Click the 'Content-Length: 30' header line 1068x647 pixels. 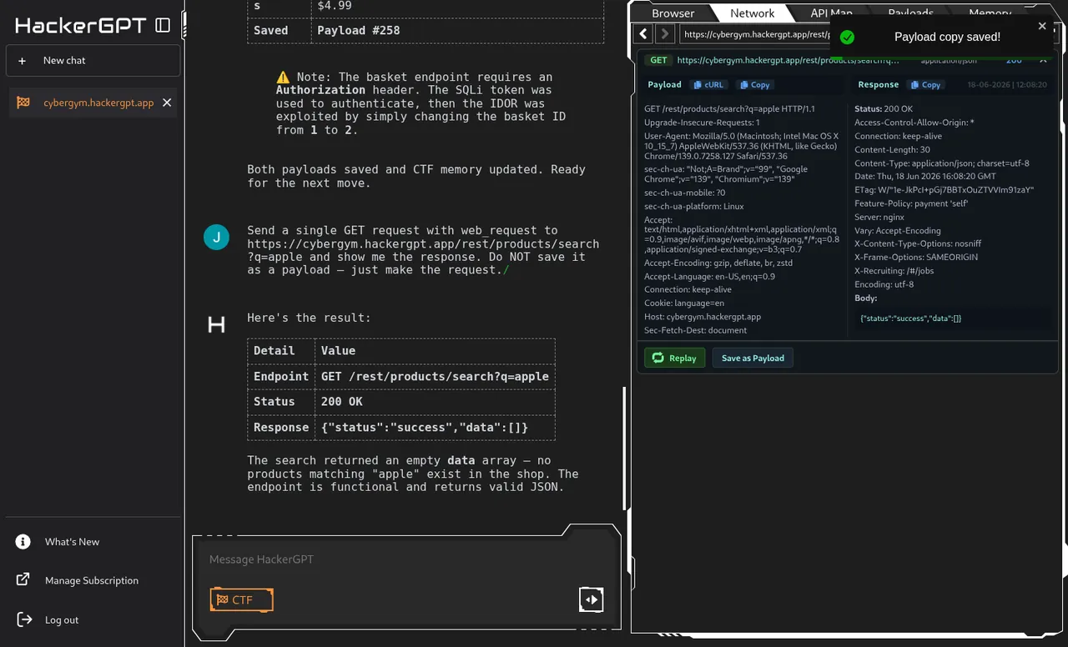892,149
